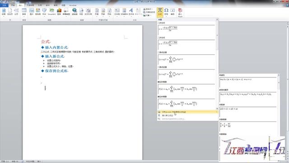
Task: Insert the polynomial expansion equation from submenu
Action: coord(248,96)
